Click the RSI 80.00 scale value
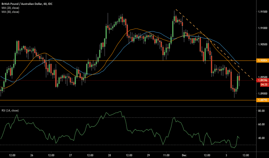Image resolution: width=269 pixels, height=158 pixels. [261, 111]
